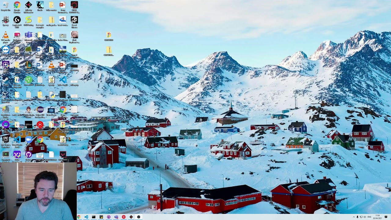Open Chrome from the taskbar
Screen dimensions: 391x220
tap(79, 217)
